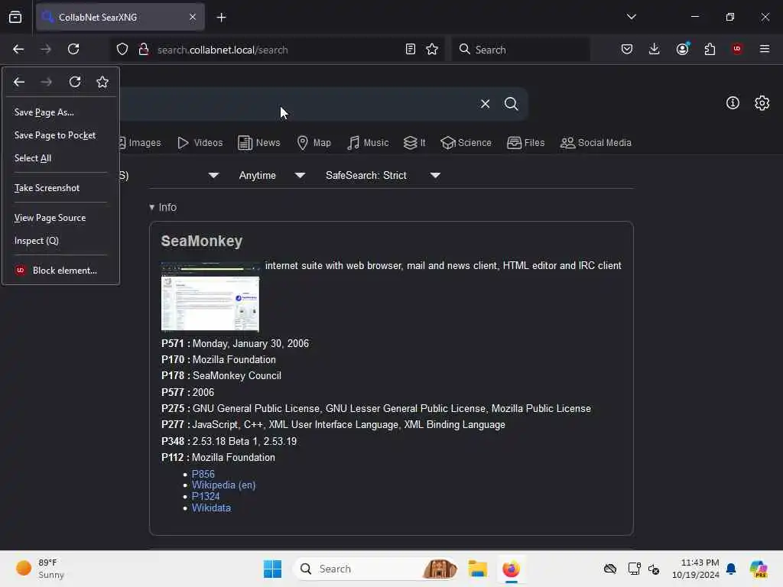The image size is (783, 587).
Task: Open the P856 link
Action: (x=203, y=474)
